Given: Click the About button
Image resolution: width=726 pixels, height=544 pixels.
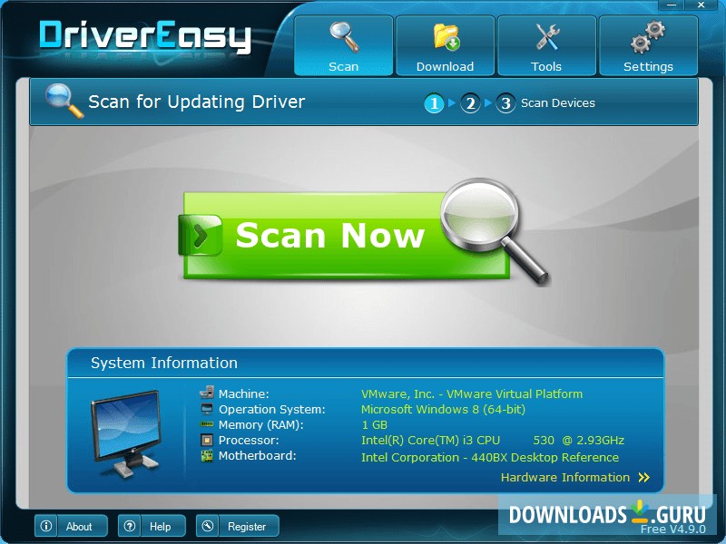Looking at the screenshot, I should [x=81, y=526].
